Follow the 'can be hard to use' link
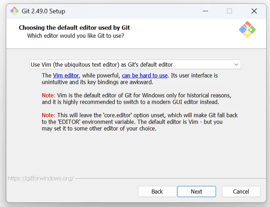This screenshot has height=207, width=270. pyautogui.click(x=145, y=75)
